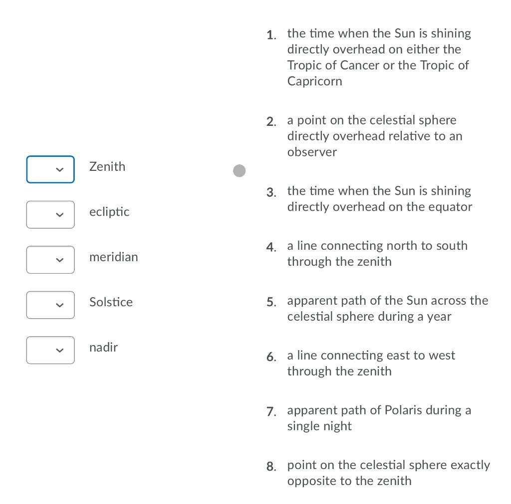This screenshot has height=504, width=511.
Task: Click definition 5 about apparent path of Sun
Action: point(387,308)
